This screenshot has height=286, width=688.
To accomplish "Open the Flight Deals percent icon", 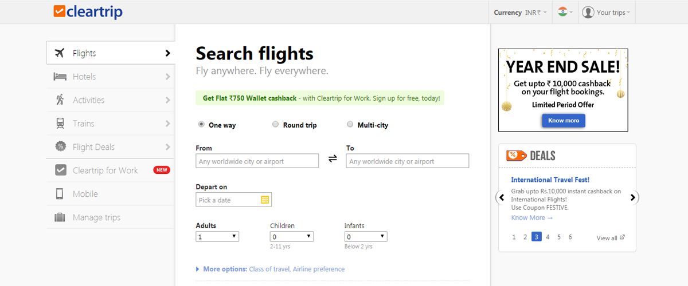I will tap(60, 147).
